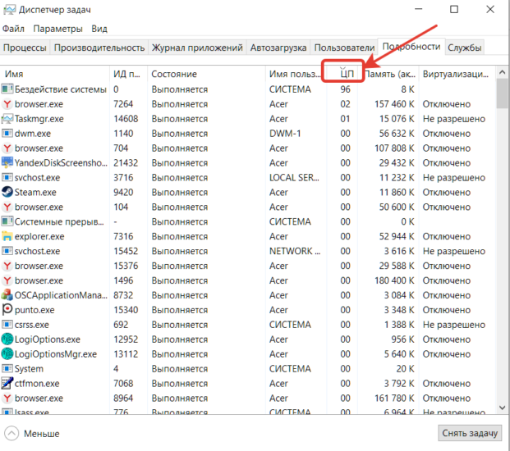Screen dimensions: 510x451
Task: Click the Yandex icon of browser.exe 104
Action: point(7,207)
